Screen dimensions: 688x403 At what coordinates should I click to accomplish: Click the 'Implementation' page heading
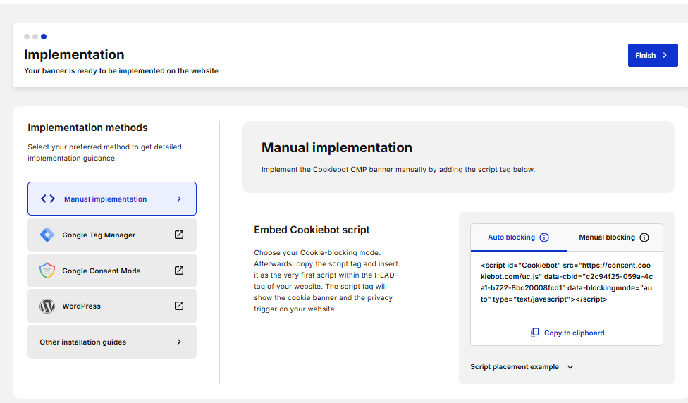[x=74, y=54]
